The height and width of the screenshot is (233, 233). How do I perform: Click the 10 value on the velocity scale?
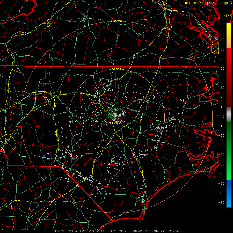(x=222, y=107)
